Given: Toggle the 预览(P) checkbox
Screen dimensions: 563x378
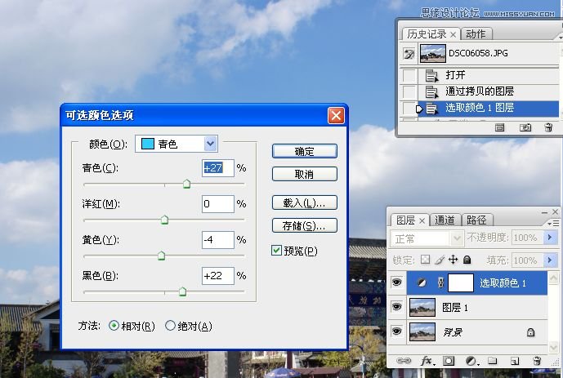Looking at the screenshot, I should point(276,250).
